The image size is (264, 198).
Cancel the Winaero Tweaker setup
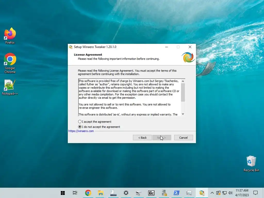183,138
